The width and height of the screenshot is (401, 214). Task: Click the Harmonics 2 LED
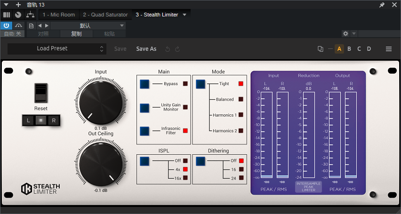click(x=241, y=131)
